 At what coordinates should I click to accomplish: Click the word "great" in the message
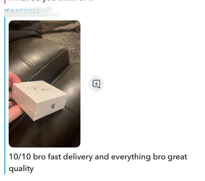(x=177, y=157)
